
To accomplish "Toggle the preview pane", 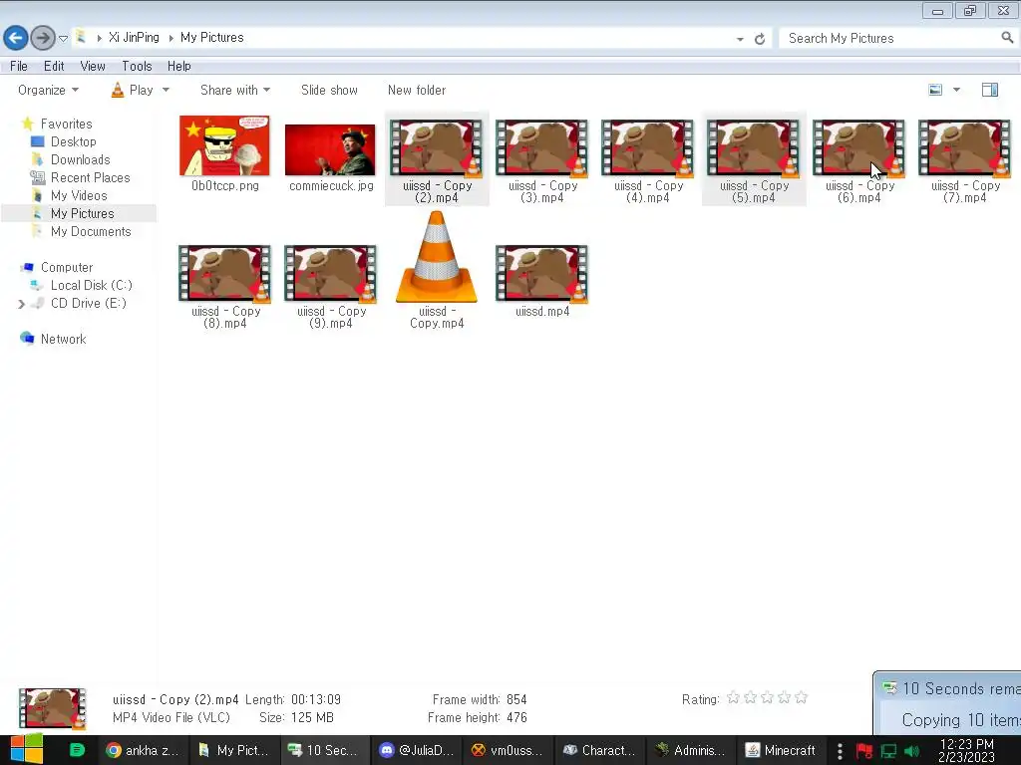I will (990, 90).
